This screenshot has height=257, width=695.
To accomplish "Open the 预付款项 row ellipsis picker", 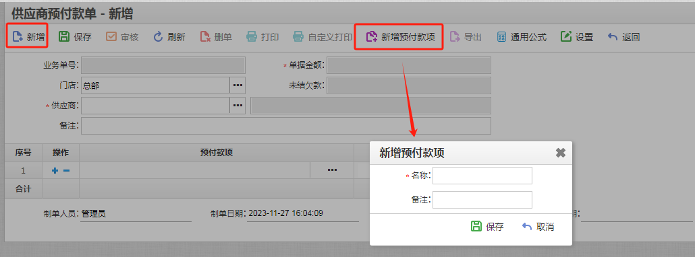I will pos(332,170).
